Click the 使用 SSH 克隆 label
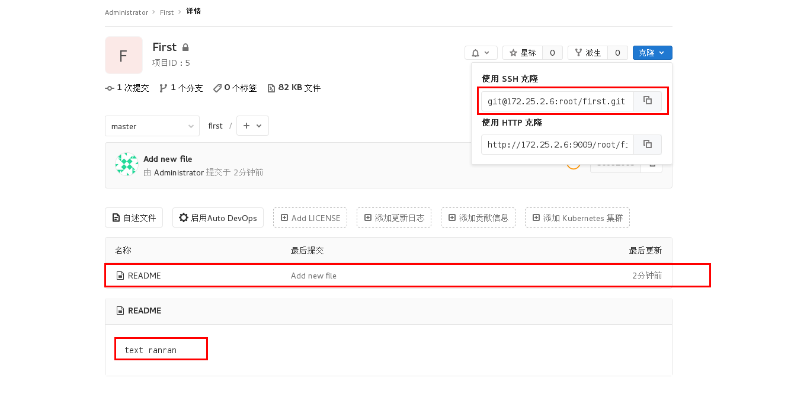 tap(510, 79)
